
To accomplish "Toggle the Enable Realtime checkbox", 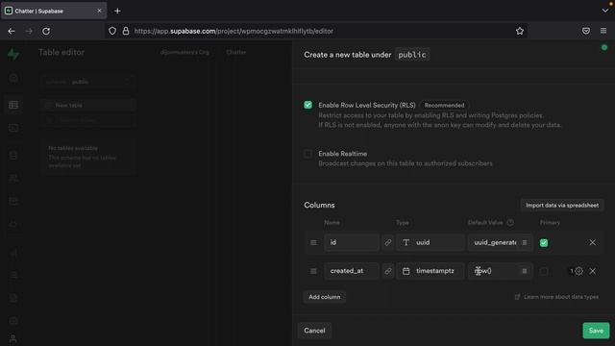I will click(307, 154).
